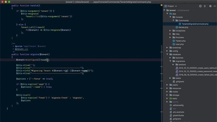This screenshot has height=122, width=217.
Task: Expand the resources folder
Action: (167, 88)
